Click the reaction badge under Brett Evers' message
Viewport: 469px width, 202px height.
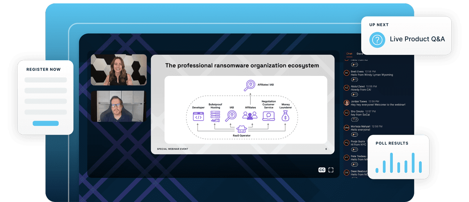tap(354, 79)
